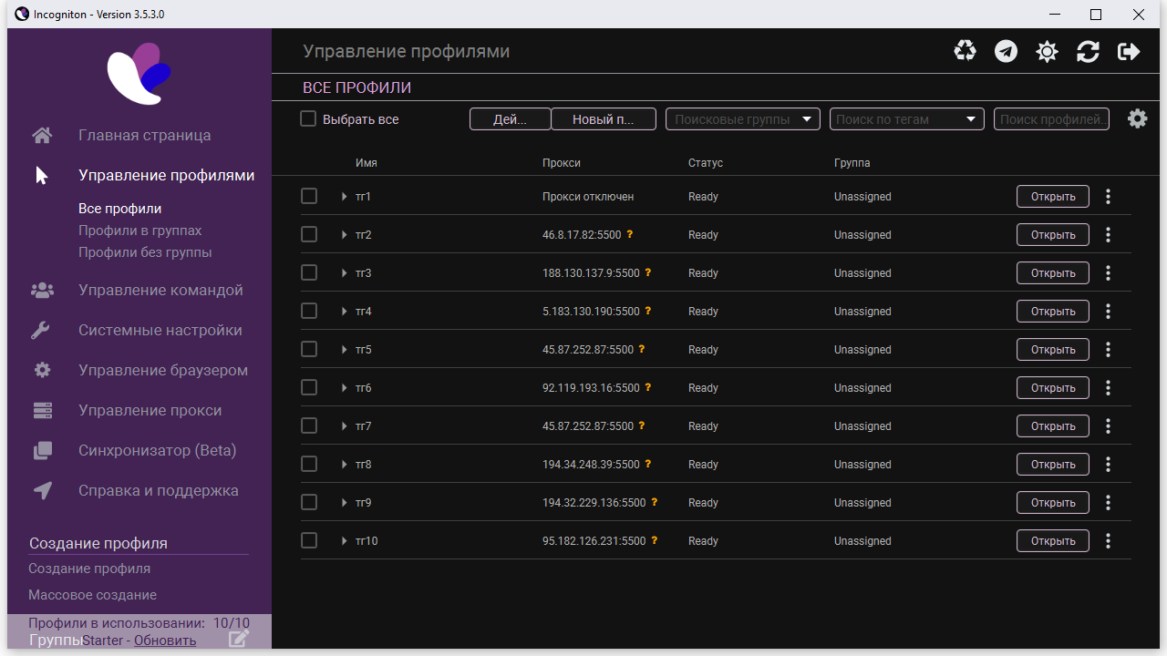Check the box for profile тг4

pos(309,311)
